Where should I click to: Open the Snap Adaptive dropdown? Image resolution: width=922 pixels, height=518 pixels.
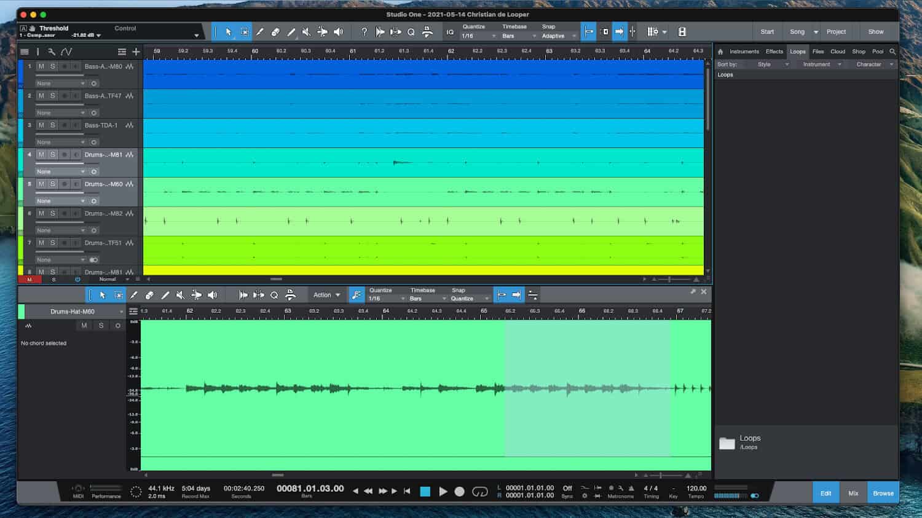coord(559,36)
